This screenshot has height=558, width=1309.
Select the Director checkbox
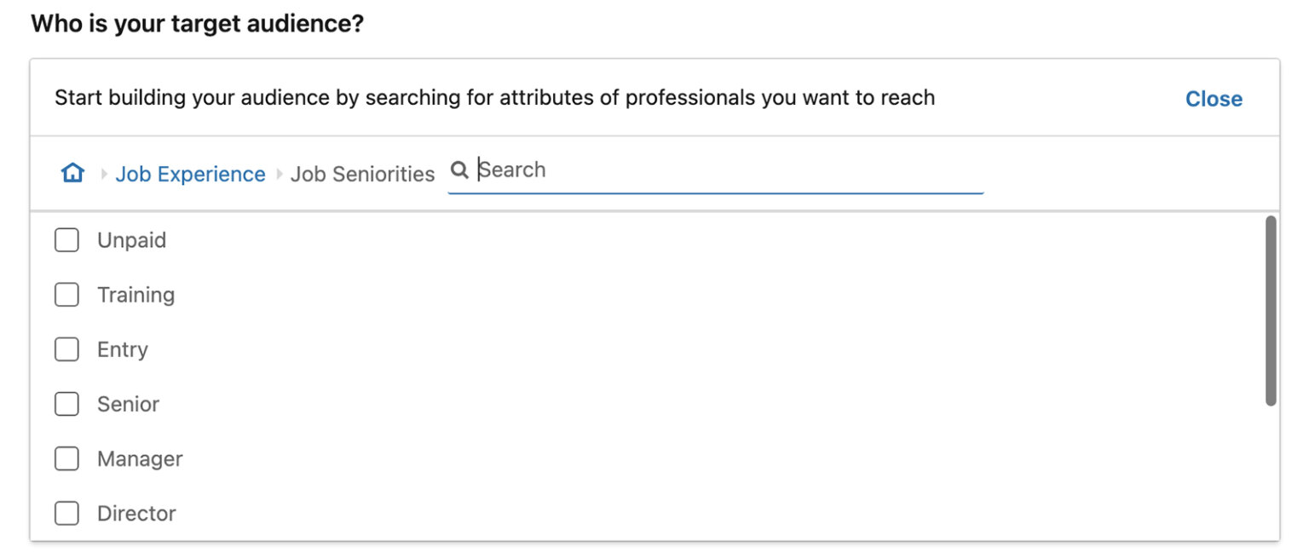pos(66,513)
